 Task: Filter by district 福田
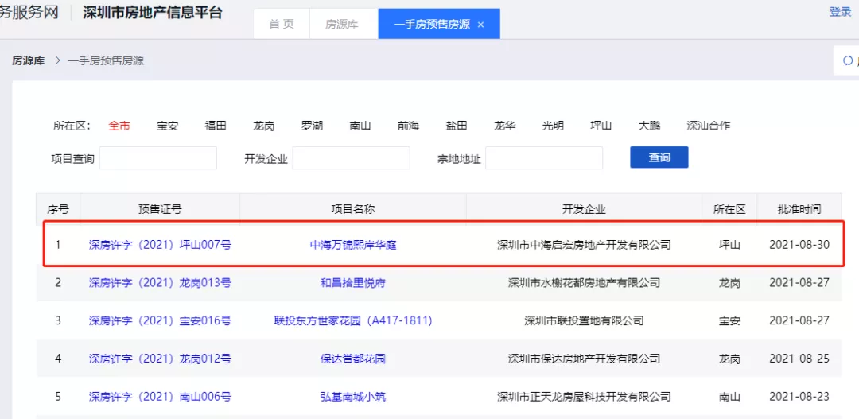tap(216, 126)
